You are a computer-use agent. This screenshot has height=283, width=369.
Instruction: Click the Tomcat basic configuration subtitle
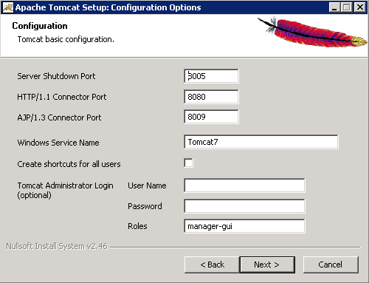66,39
